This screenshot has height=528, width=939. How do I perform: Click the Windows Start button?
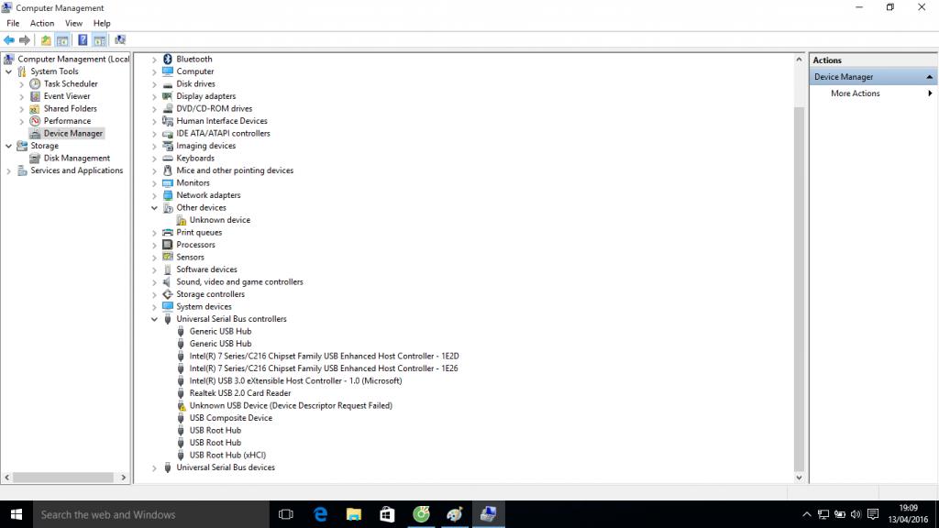17,514
